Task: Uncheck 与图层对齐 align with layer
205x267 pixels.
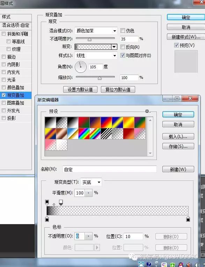Action: pyautogui.click(x=123, y=55)
